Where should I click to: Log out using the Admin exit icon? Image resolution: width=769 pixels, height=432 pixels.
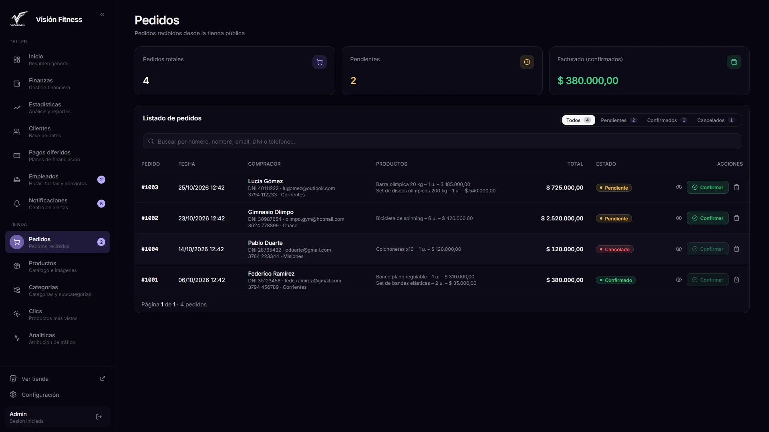pos(99,417)
